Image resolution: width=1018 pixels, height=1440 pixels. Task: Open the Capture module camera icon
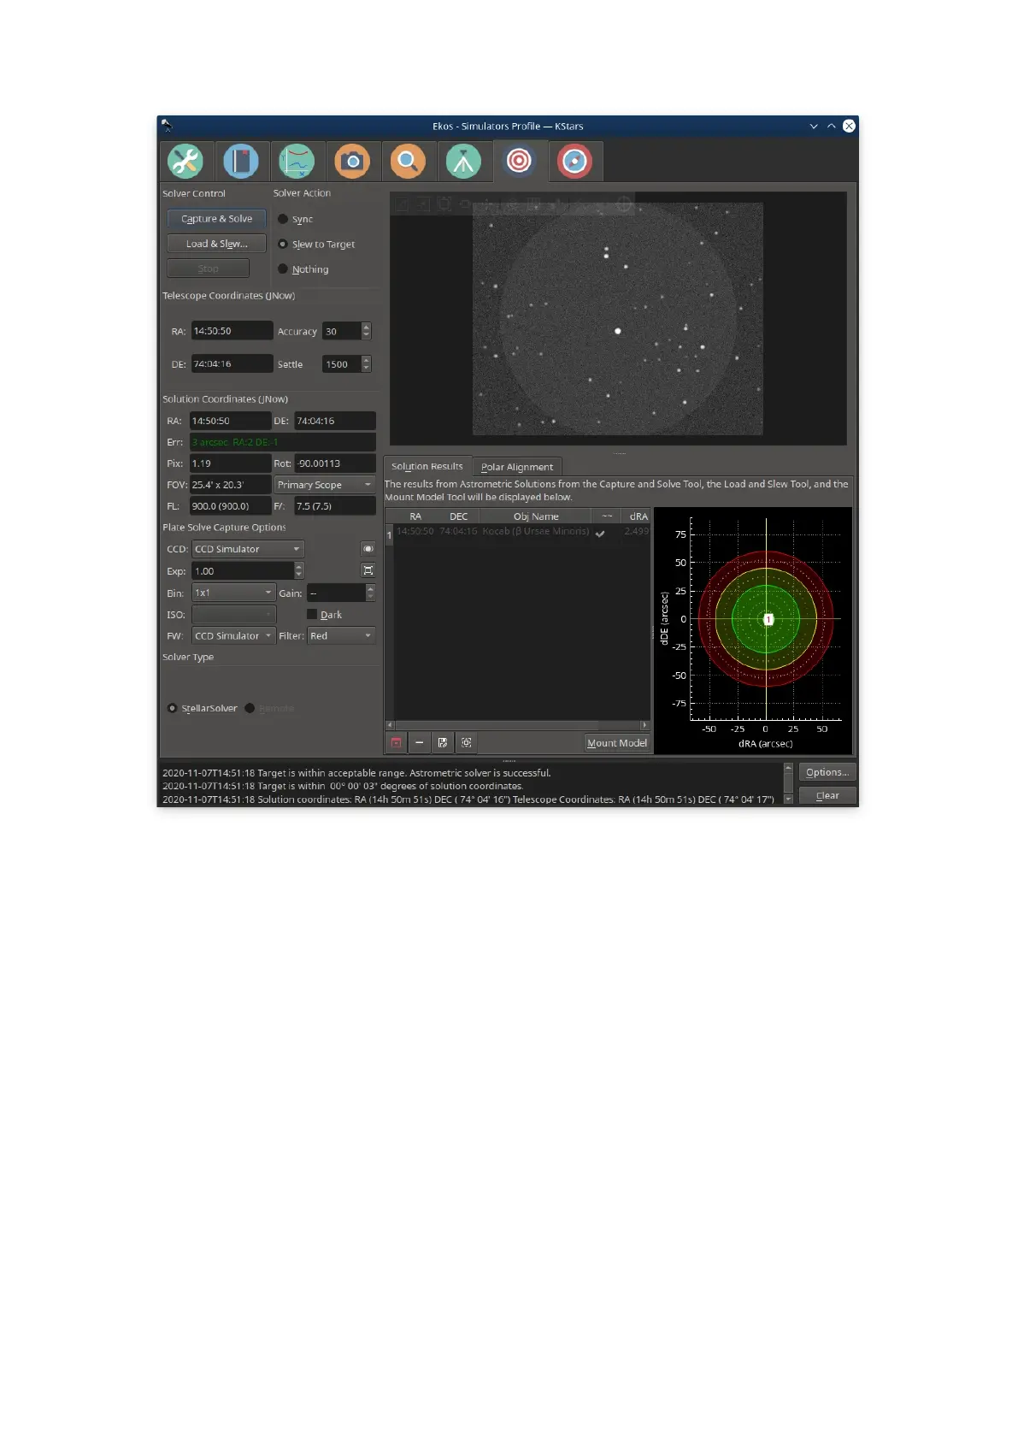click(352, 161)
